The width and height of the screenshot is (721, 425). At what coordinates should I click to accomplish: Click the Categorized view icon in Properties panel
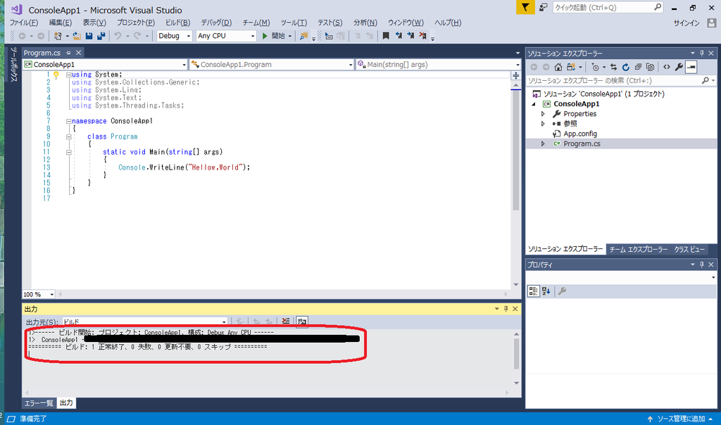pyautogui.click(x=534, y=291)
